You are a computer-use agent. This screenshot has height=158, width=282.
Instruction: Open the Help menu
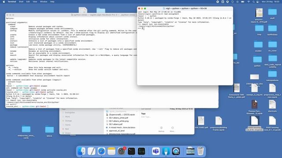(52, 2)
